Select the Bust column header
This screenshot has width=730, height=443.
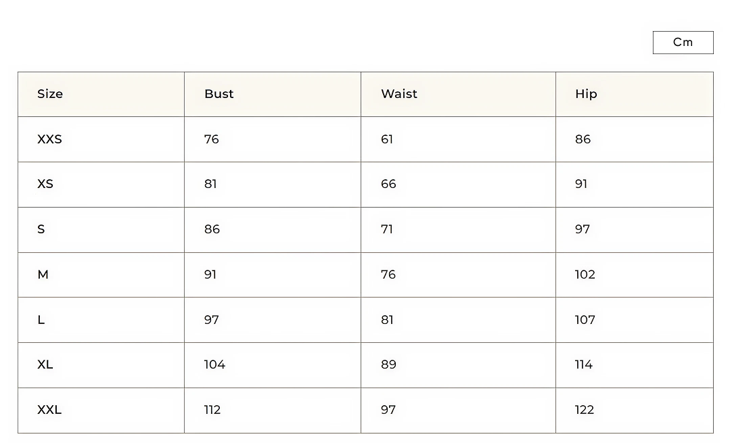point(219,94)
